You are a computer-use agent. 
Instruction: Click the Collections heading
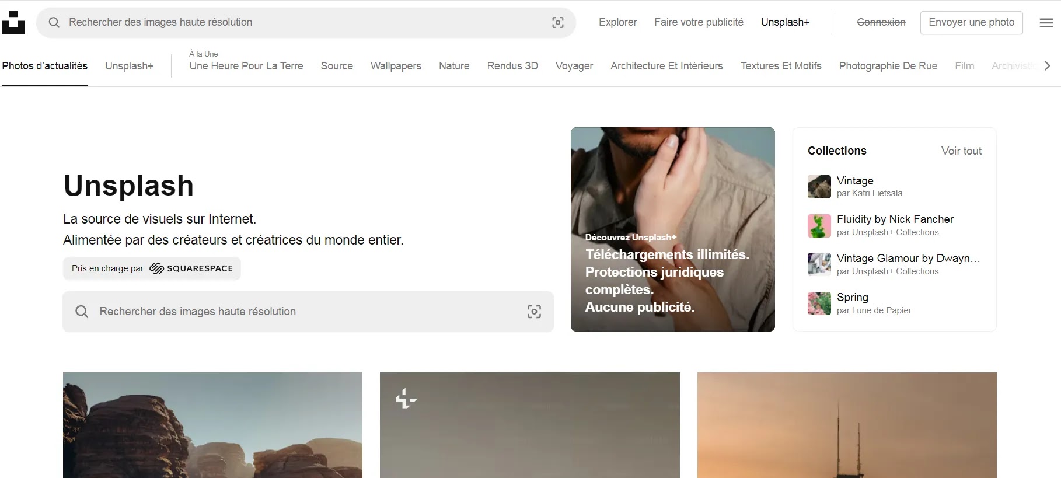click(x=837, y=151)
